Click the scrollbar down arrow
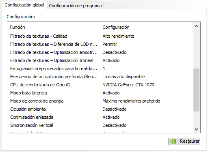Viewport: 208px width, 152px height. [196, 129]
